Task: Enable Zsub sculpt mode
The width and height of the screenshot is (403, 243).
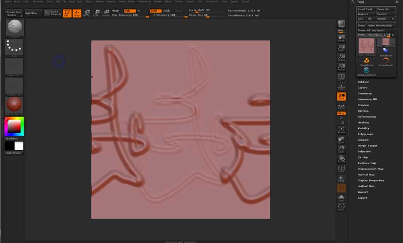Action: 167,11
